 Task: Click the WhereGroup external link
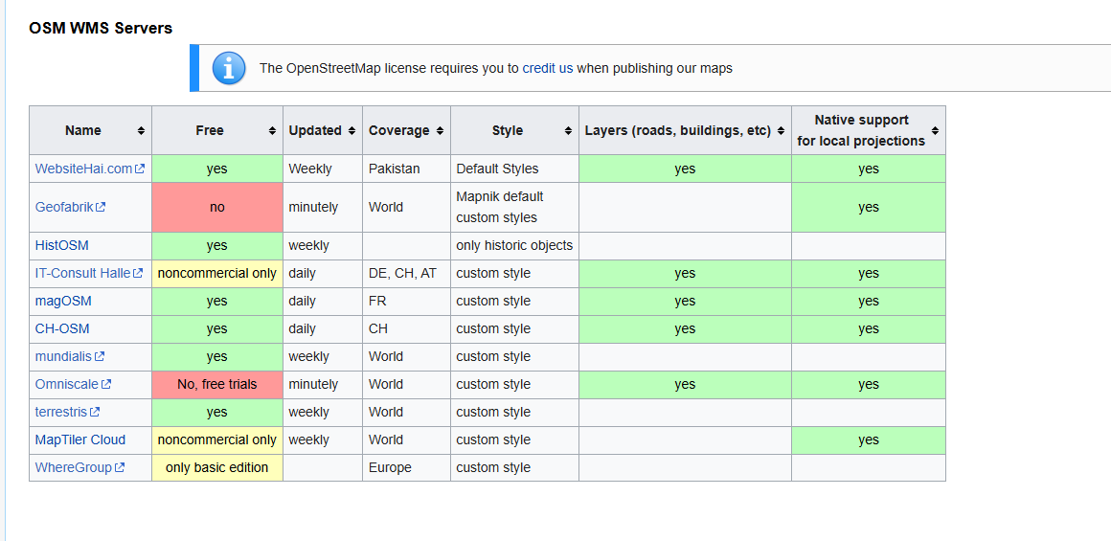click(x=73, y=467)
